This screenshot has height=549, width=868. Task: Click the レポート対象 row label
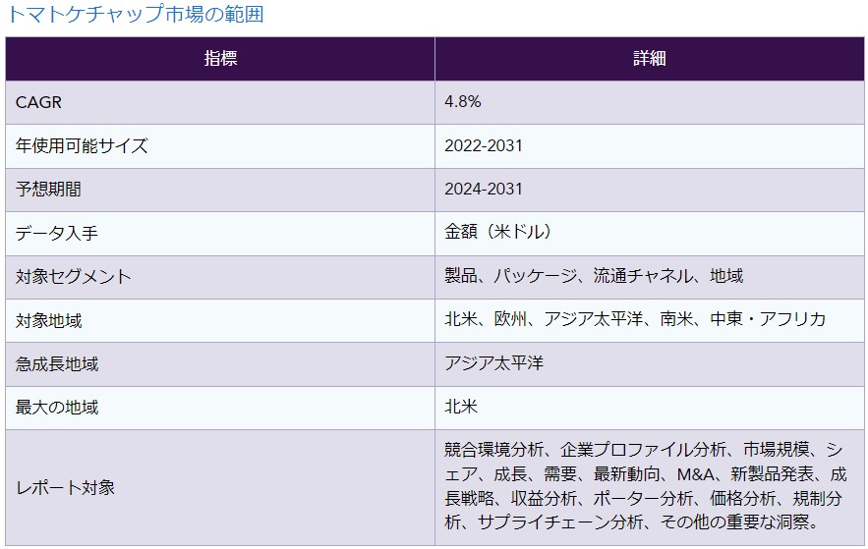coord(65,487)
